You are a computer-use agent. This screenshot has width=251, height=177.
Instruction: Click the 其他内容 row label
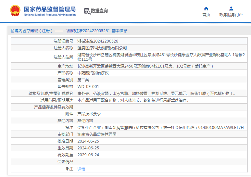tap(65, 121)
